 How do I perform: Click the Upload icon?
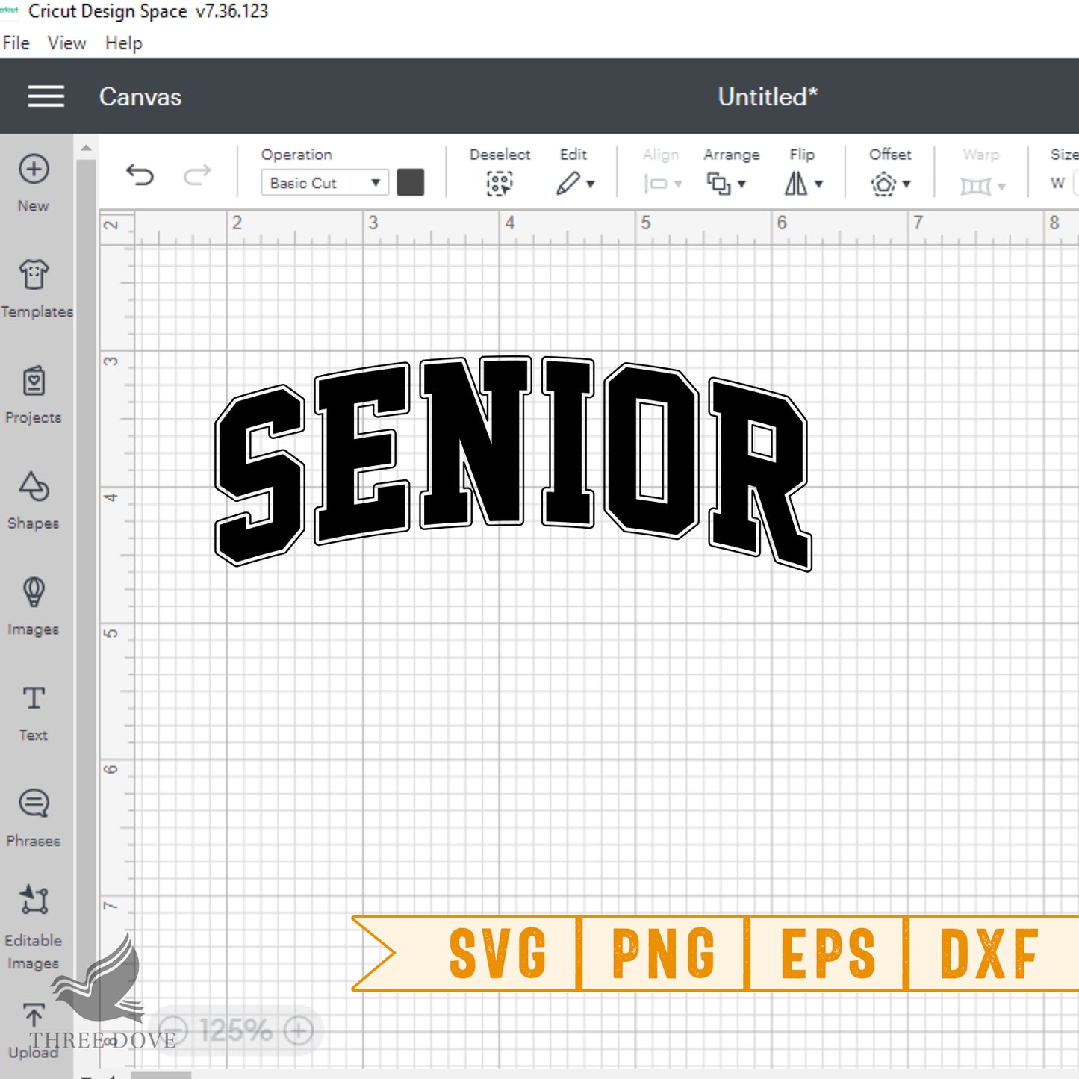coord(34,1016)
